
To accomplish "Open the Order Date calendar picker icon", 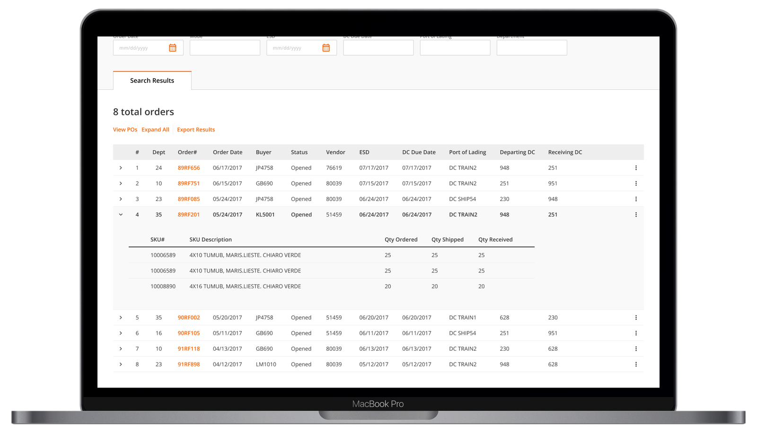I will pos(173,48).
